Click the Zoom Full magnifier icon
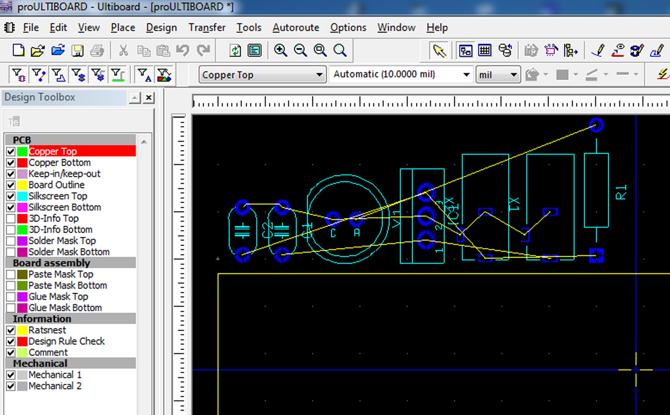Image resolution: width=670 pixels, height=415 pixels. 340,50
